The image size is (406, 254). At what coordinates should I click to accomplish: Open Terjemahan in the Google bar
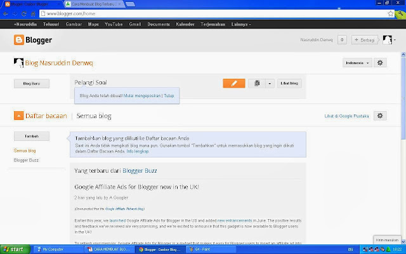[213, 24]
